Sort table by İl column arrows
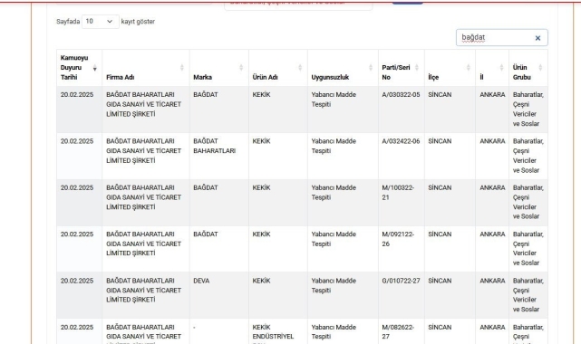Screen dimensions: 581x344 501,67
